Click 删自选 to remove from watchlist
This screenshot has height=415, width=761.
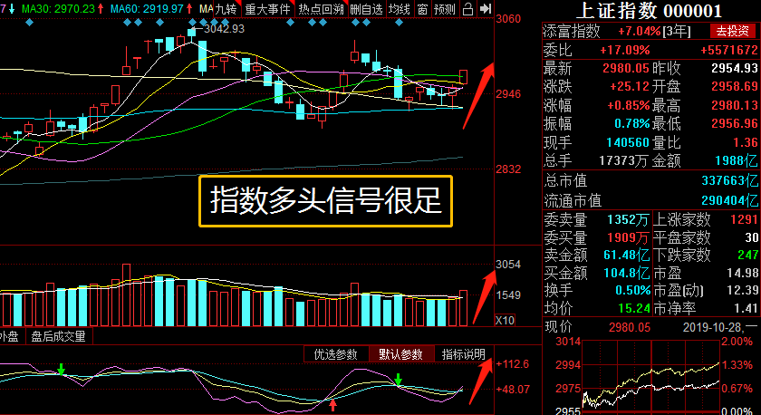[367, 9]
